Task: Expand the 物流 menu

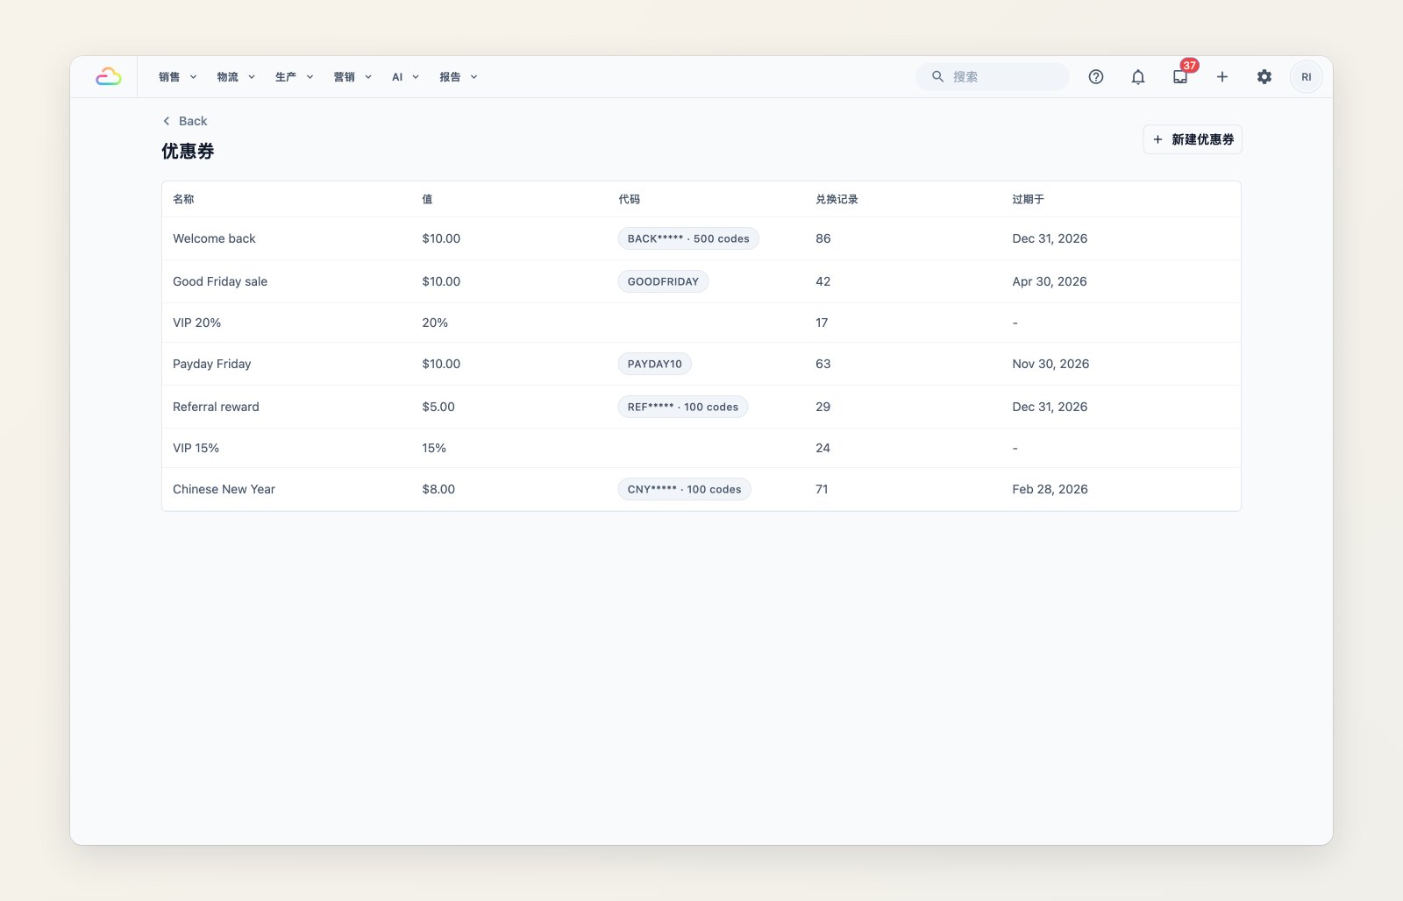Action: click(236, 77)
